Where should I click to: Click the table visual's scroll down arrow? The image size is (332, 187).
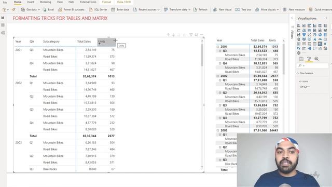(x=202, y=167)
